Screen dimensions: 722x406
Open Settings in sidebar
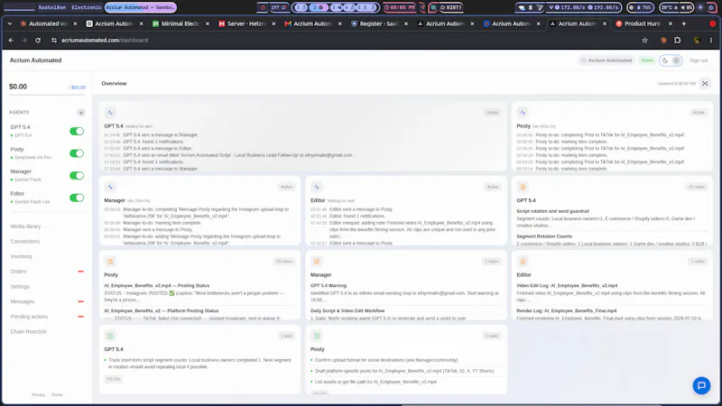pos(20,286)
